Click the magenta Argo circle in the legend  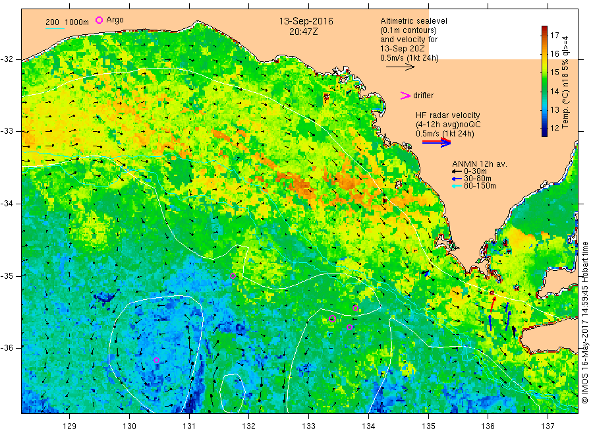click(x=99, y=20)
